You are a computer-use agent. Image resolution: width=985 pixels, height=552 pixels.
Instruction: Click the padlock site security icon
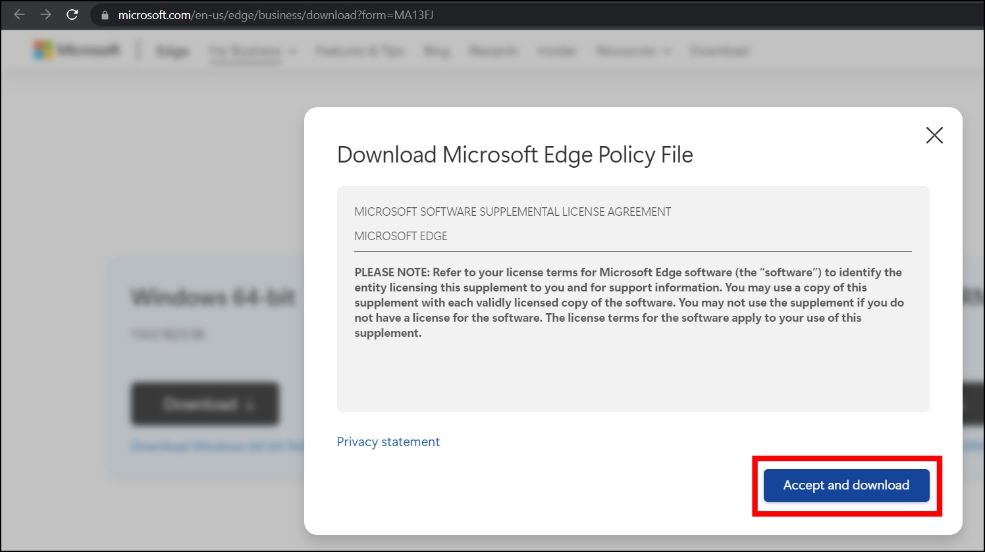point(105,15)
